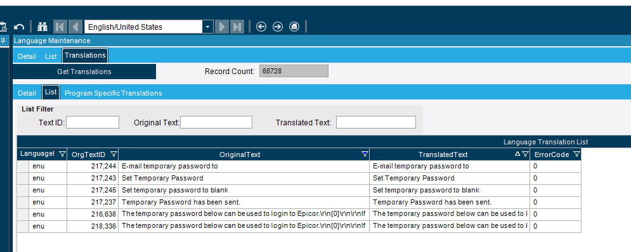Click TranslatedText cell 'E-mail temporary password to'

(x=450, y=166)
